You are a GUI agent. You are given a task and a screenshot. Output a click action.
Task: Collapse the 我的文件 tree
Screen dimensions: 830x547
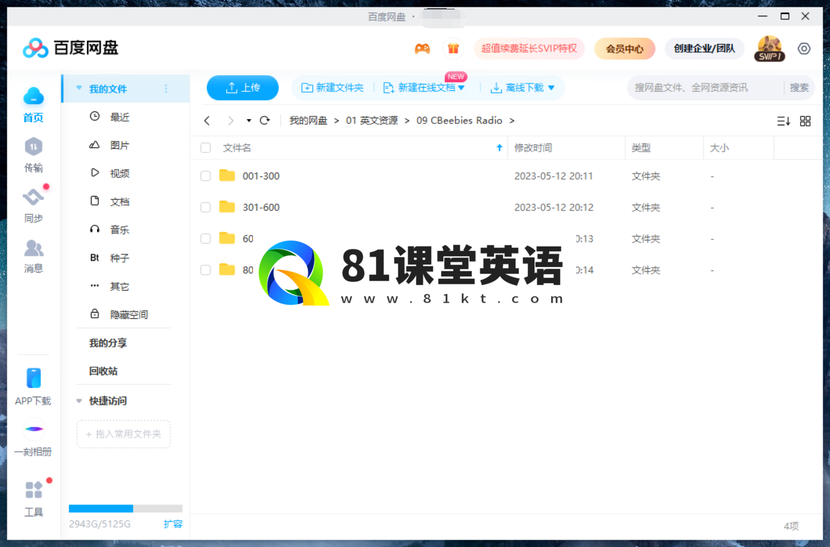click(79, 88)
